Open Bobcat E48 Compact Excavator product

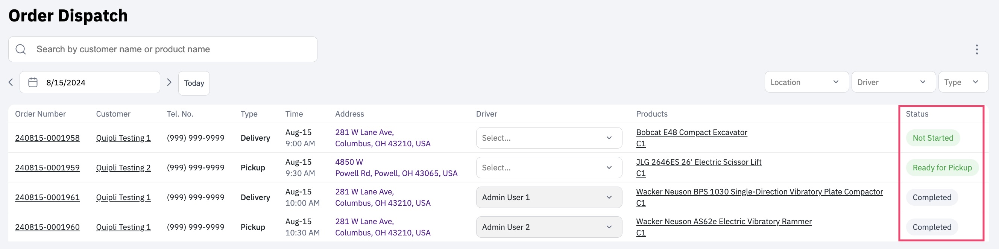coord(691,132)
